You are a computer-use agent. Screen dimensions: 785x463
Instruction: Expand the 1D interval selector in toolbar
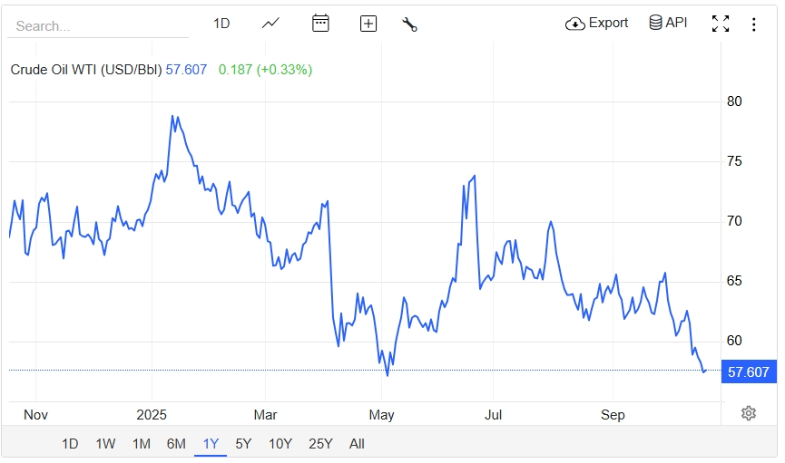click(x=221, y=24)
